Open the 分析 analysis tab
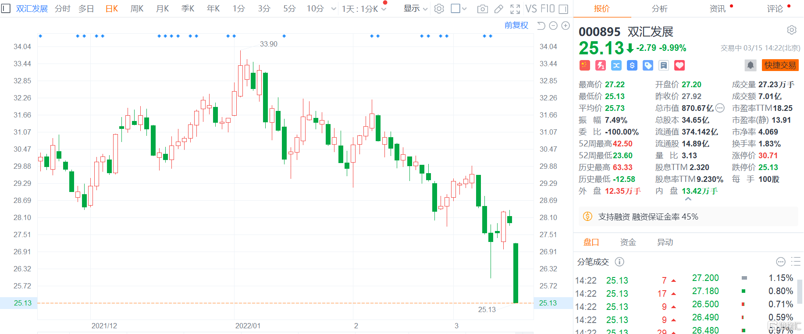 coord(659,9)
